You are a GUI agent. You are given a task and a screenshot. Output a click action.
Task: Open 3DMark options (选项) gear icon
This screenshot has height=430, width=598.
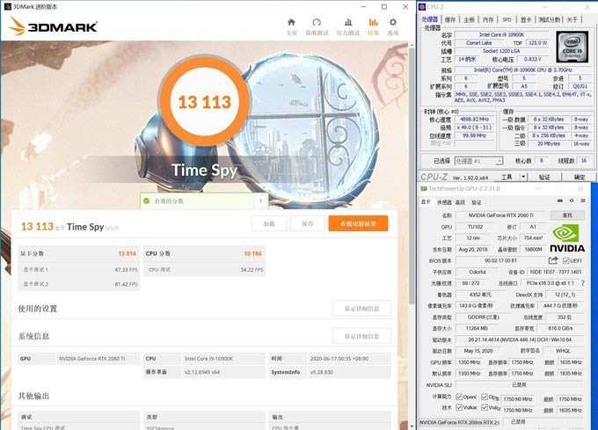(x=393, y=22)
